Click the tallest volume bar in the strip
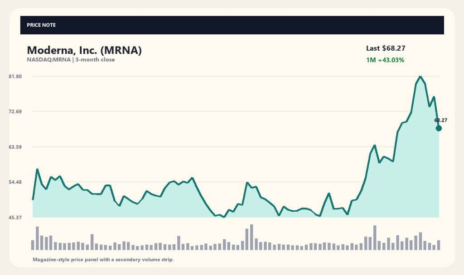 click(251, 237)
